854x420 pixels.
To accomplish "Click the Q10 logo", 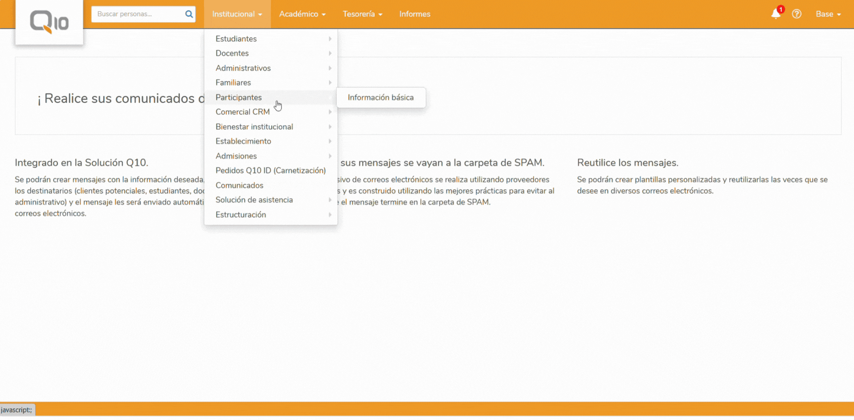I will 49,22.
